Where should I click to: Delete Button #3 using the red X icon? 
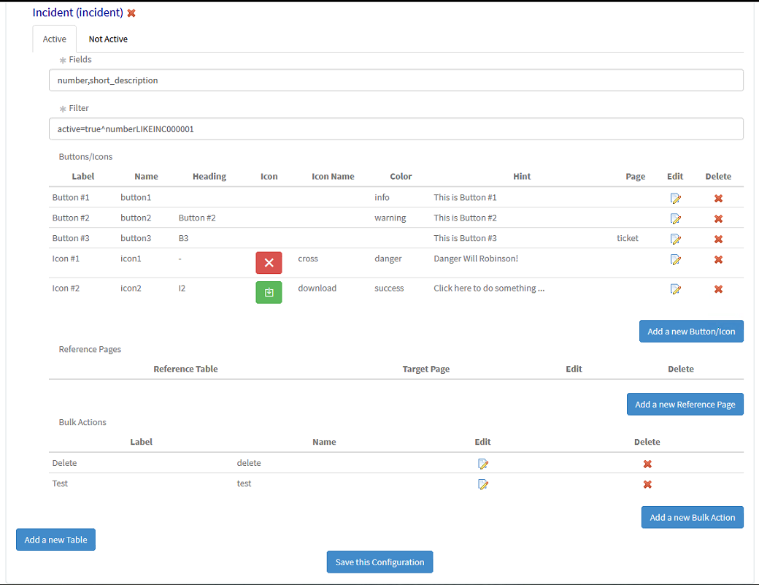[718, 239]
